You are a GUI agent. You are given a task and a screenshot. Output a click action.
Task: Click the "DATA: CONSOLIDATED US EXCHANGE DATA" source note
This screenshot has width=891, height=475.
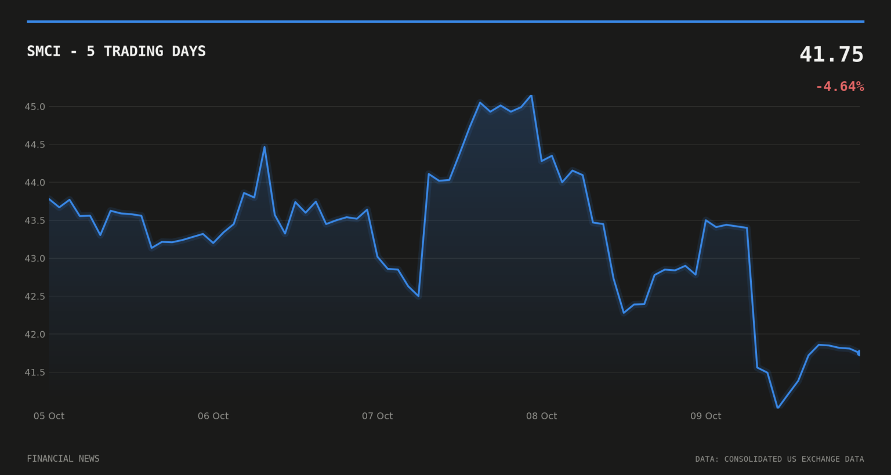click(780, 459)
